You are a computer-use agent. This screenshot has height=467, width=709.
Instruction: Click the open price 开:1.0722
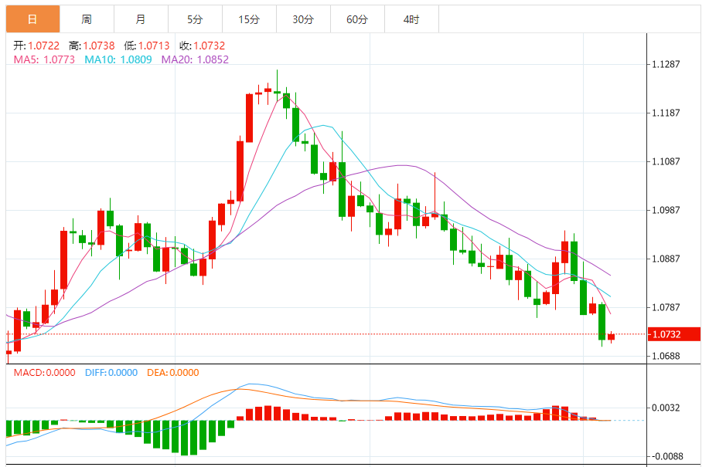(x=36, y=46)
